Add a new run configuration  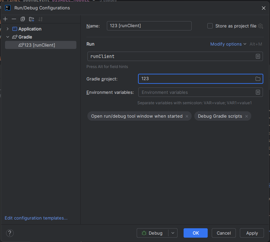(5, 19)
